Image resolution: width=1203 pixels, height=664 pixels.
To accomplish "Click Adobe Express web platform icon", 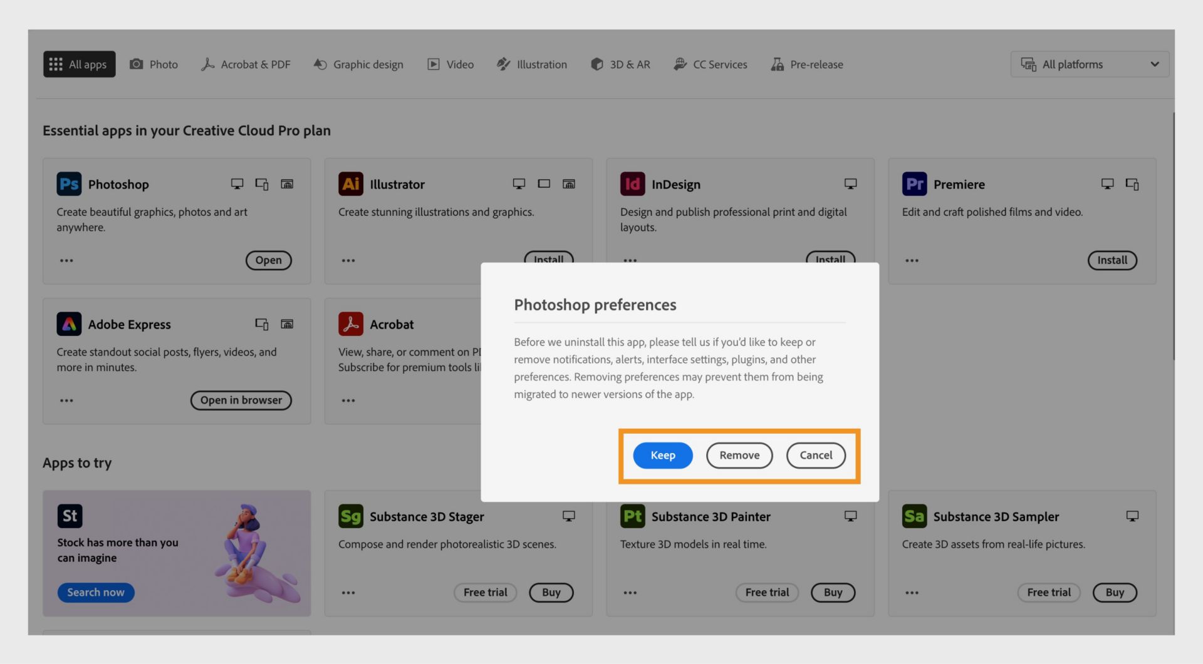I will tap(287, 324).
